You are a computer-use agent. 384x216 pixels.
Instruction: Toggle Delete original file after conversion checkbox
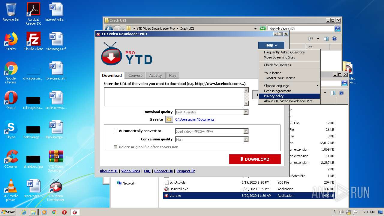point(115,147)
